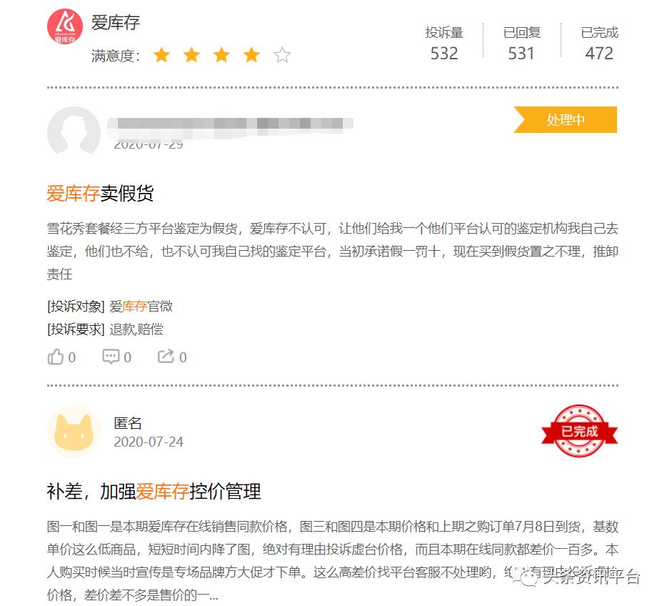Click the 投诉量 532 statistic

[x=444, y=43]
